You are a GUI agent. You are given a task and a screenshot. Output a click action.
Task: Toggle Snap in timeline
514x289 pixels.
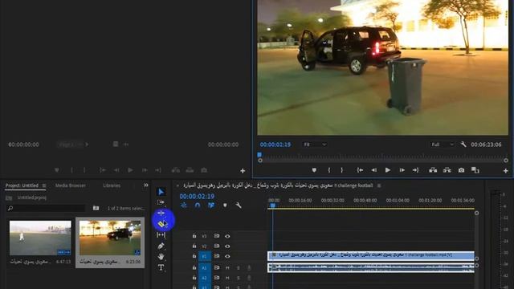198,206
